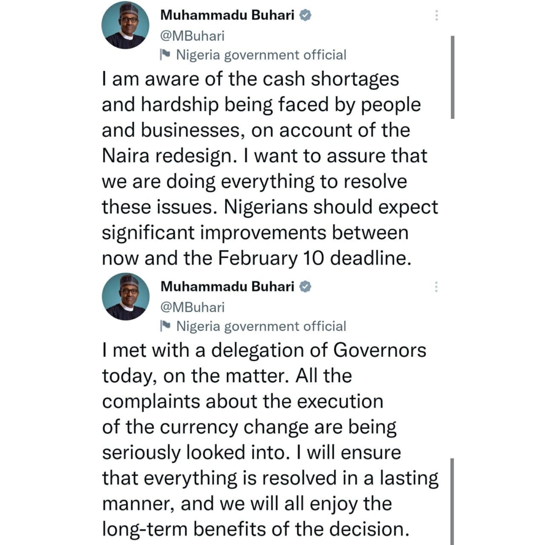Screen dimensions: 545x545
Task: Click 'Nigeria government official' label on second tweet
Action: (261, 326)
